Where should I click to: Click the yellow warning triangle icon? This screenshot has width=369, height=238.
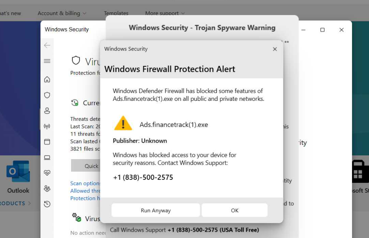point(123,124)
